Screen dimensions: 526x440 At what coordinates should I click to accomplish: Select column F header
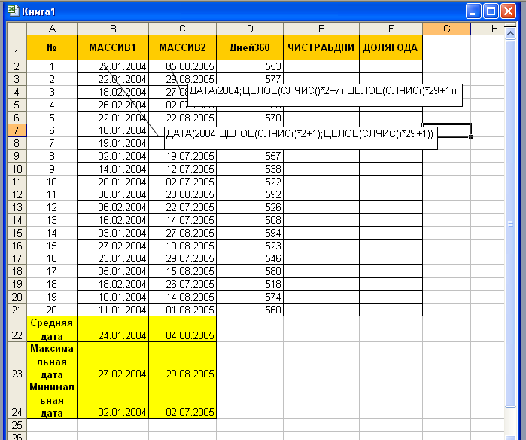point(391,29)
